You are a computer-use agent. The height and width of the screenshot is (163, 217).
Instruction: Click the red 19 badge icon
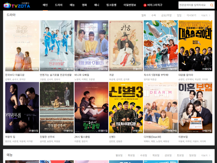coord(145,5)
